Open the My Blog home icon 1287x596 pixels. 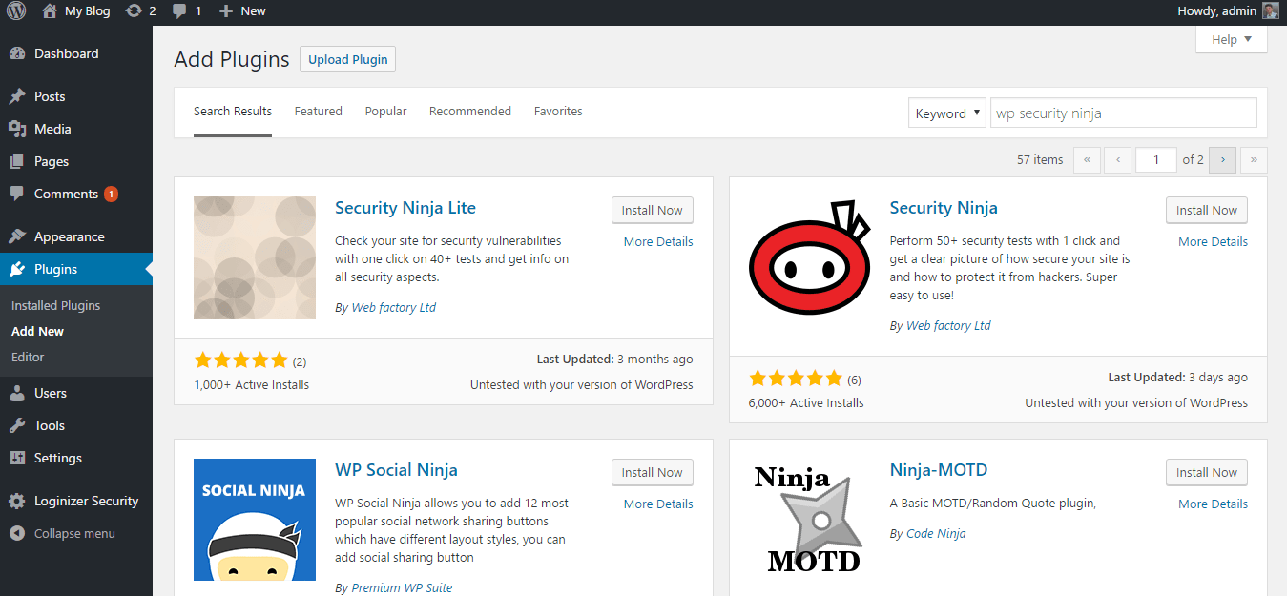pos(50,11)
